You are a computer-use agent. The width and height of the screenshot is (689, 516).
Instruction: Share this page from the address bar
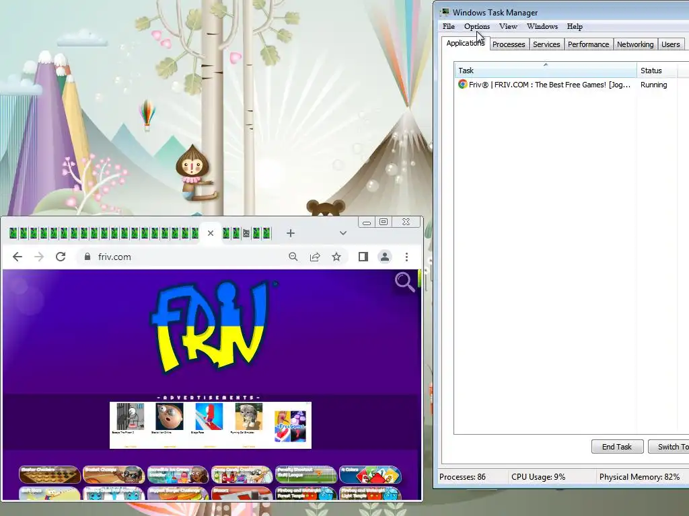[315, 257]
